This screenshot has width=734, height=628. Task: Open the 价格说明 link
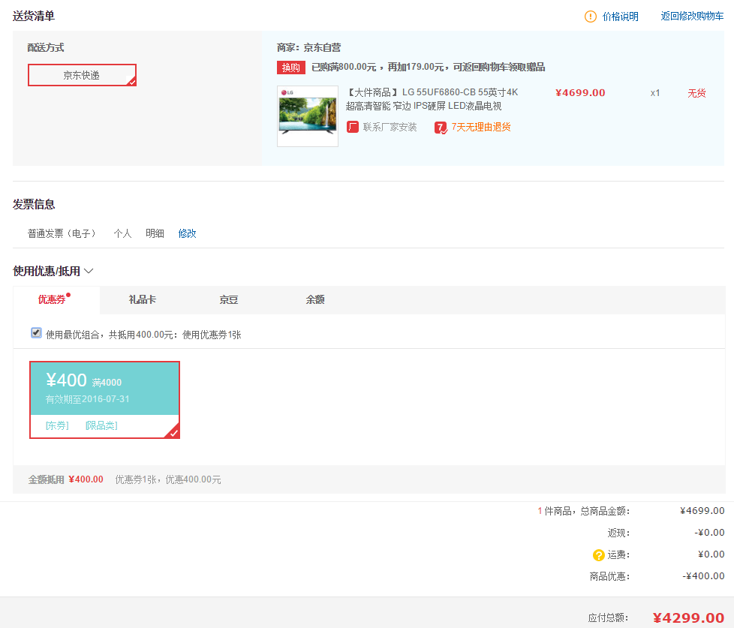click(620, 17)
